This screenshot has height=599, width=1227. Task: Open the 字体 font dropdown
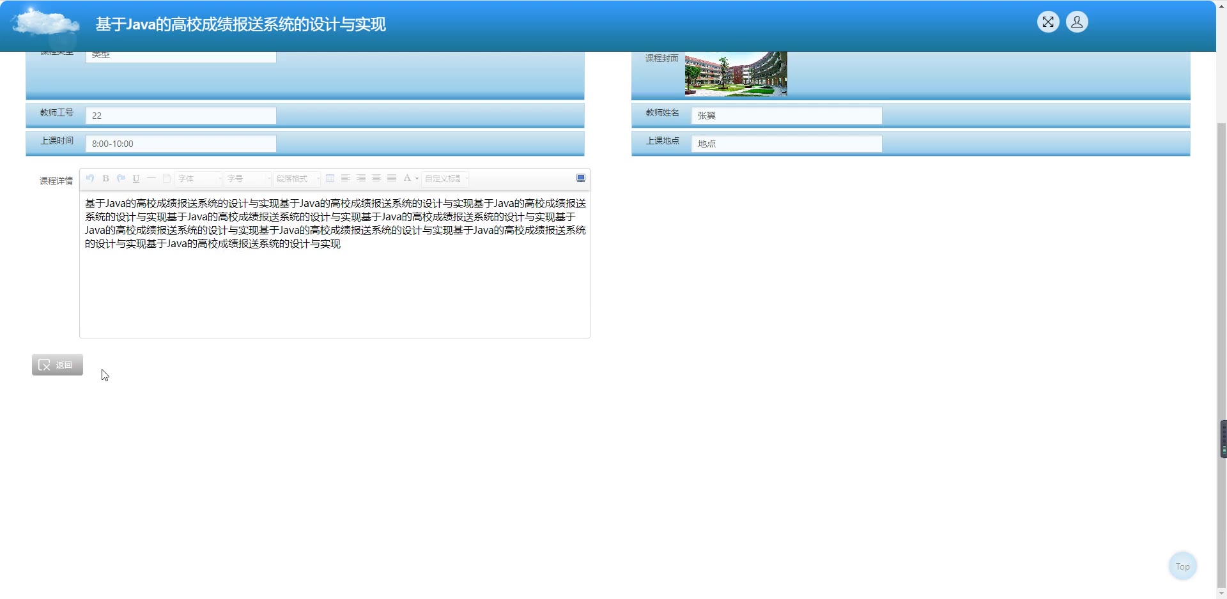199,179
